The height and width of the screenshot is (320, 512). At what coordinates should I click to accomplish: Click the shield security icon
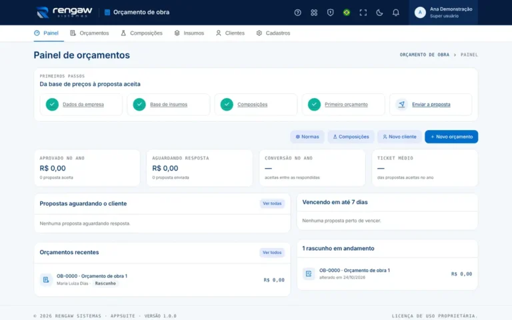[x=330, y=13]
